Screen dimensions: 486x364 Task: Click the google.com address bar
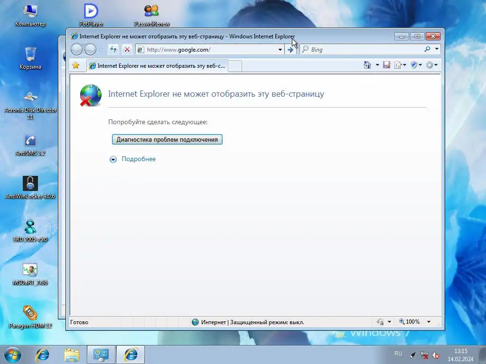[206, 49]
